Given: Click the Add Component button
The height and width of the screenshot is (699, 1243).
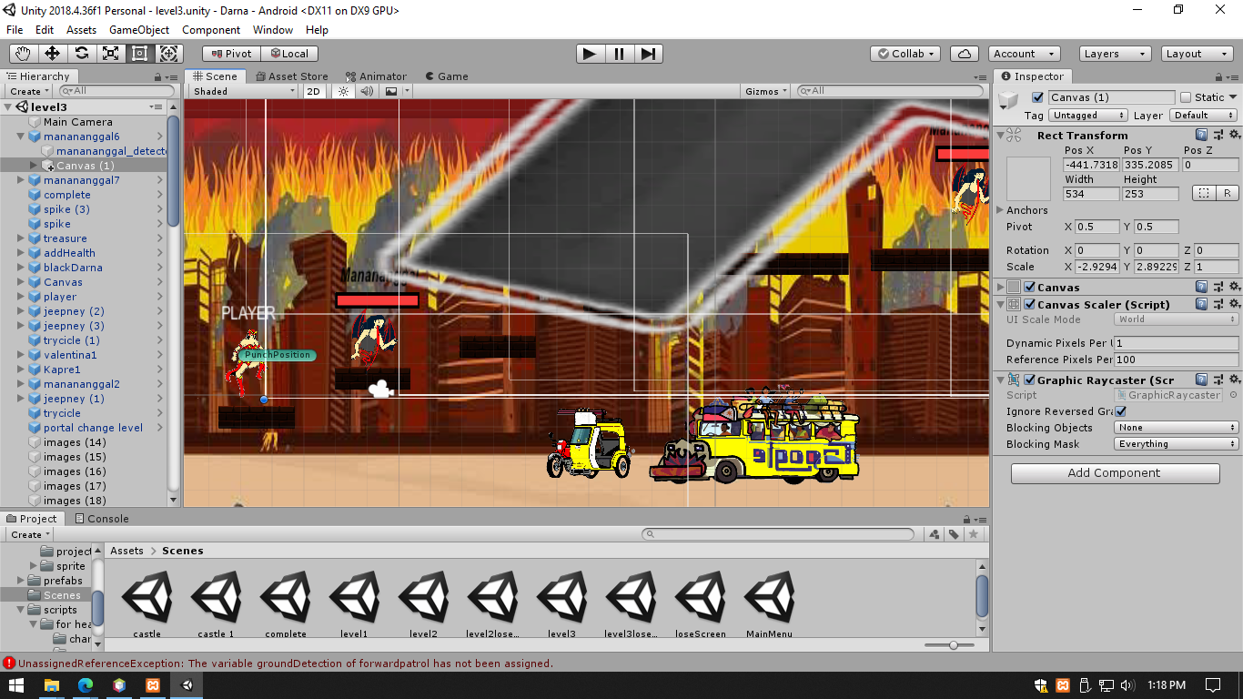Looking at the screenshot, I should coord(1114,473).
